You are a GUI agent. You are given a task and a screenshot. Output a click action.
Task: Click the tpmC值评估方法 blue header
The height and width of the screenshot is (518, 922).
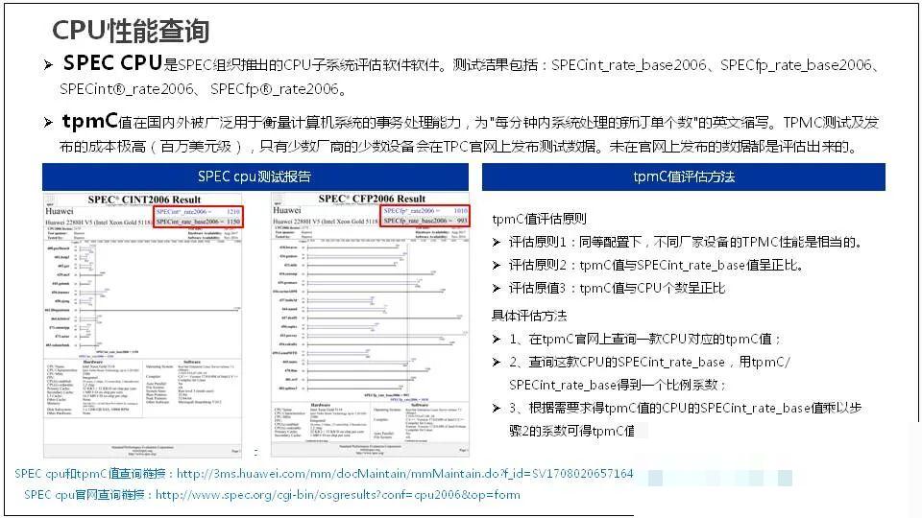(x=683, y=177)
